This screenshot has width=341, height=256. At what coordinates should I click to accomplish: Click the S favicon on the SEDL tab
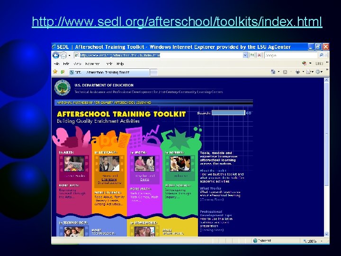(72, 73)
